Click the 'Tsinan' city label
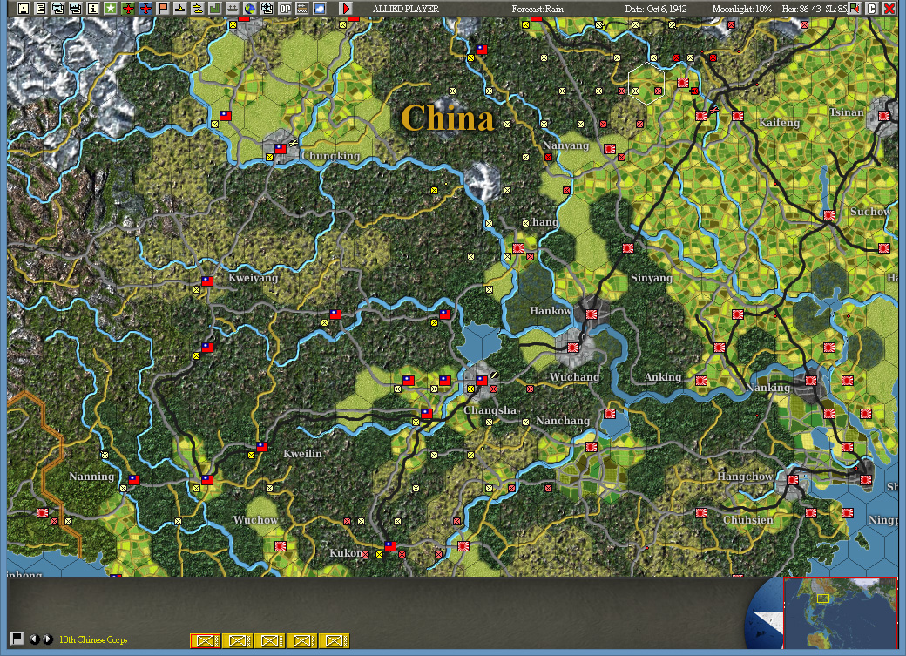This screenshot has height=656, width=906. (x=847, y=112)
